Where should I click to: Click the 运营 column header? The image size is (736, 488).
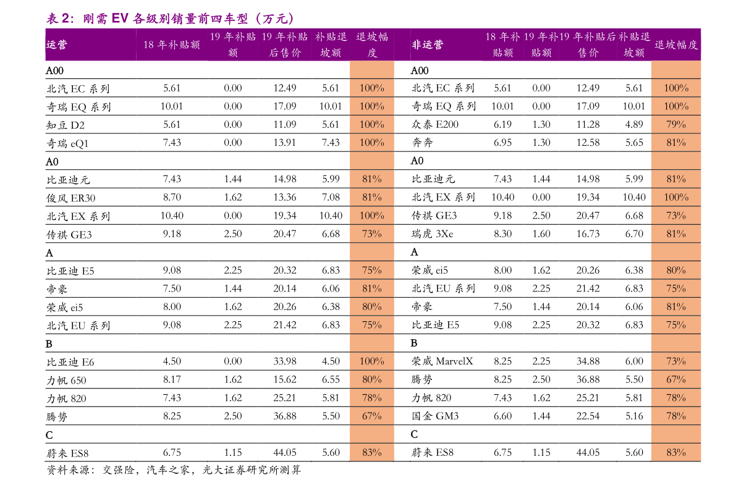click(x=57, y=44)
